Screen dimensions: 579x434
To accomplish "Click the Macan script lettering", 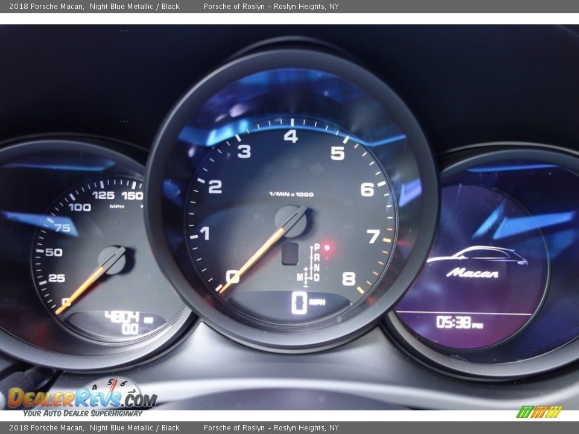I will [x=472, y=273].
